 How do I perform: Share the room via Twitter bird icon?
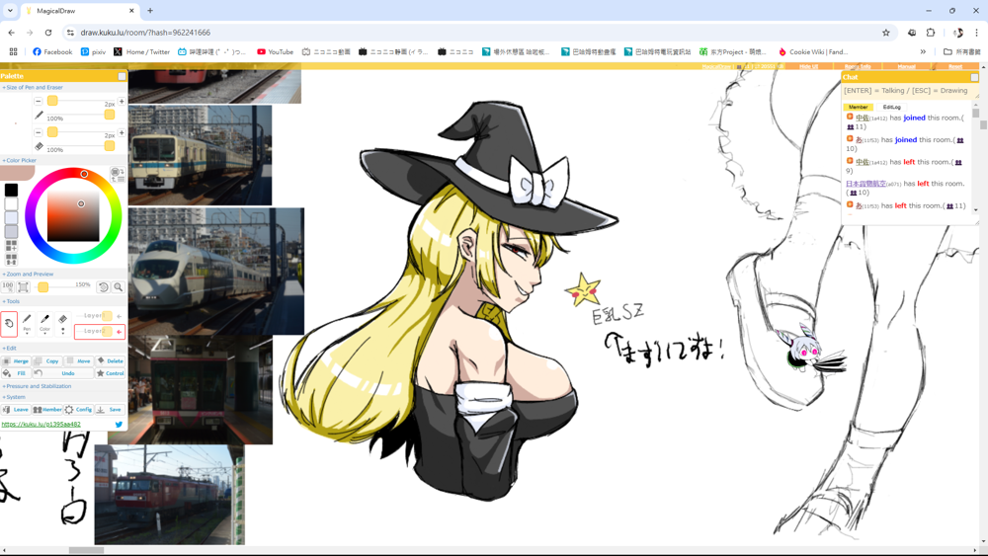tap(120, 425)
